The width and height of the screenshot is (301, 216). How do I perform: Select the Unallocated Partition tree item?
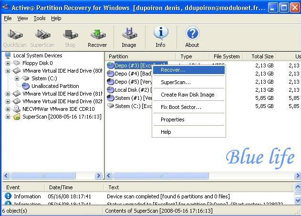click(x=55, y=86)
